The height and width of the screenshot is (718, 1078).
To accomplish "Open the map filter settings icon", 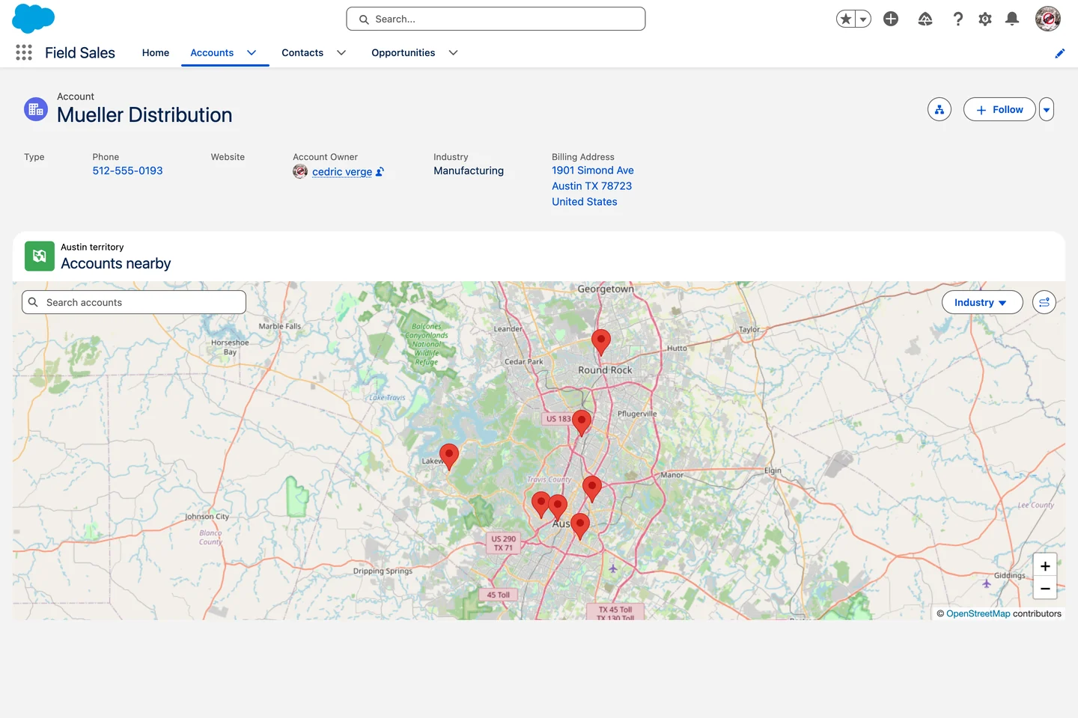I will pos(1044,302).
